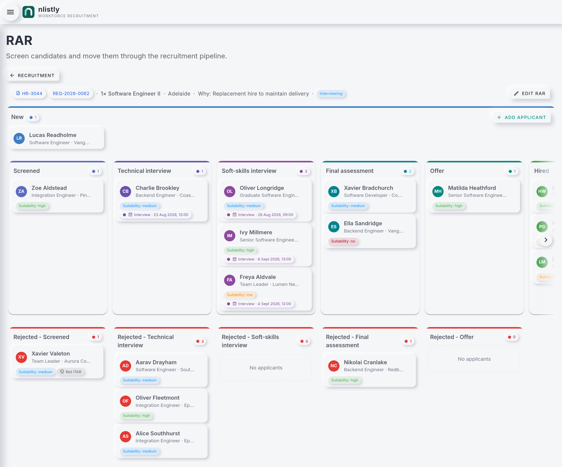Click the nlistly logo icon
The height and width of the screenshot is (467, 562).
point(29,12)
